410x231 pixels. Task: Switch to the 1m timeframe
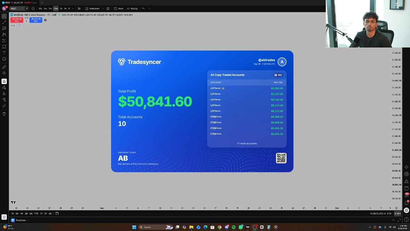pos(45,8)
